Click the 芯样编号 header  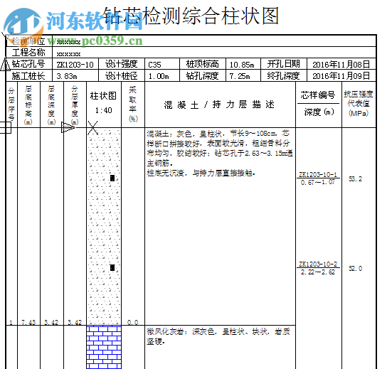(318, 95)
